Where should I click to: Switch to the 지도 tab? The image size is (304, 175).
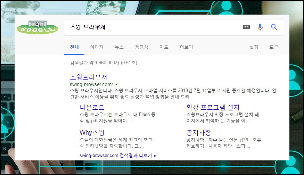point(164,47)
